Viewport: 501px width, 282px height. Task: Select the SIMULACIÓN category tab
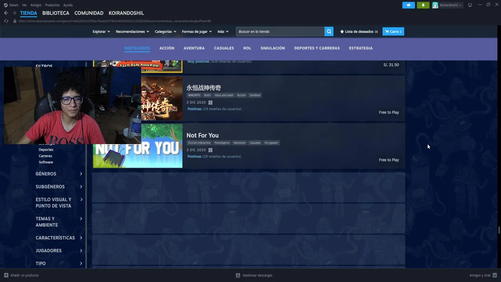273,48
